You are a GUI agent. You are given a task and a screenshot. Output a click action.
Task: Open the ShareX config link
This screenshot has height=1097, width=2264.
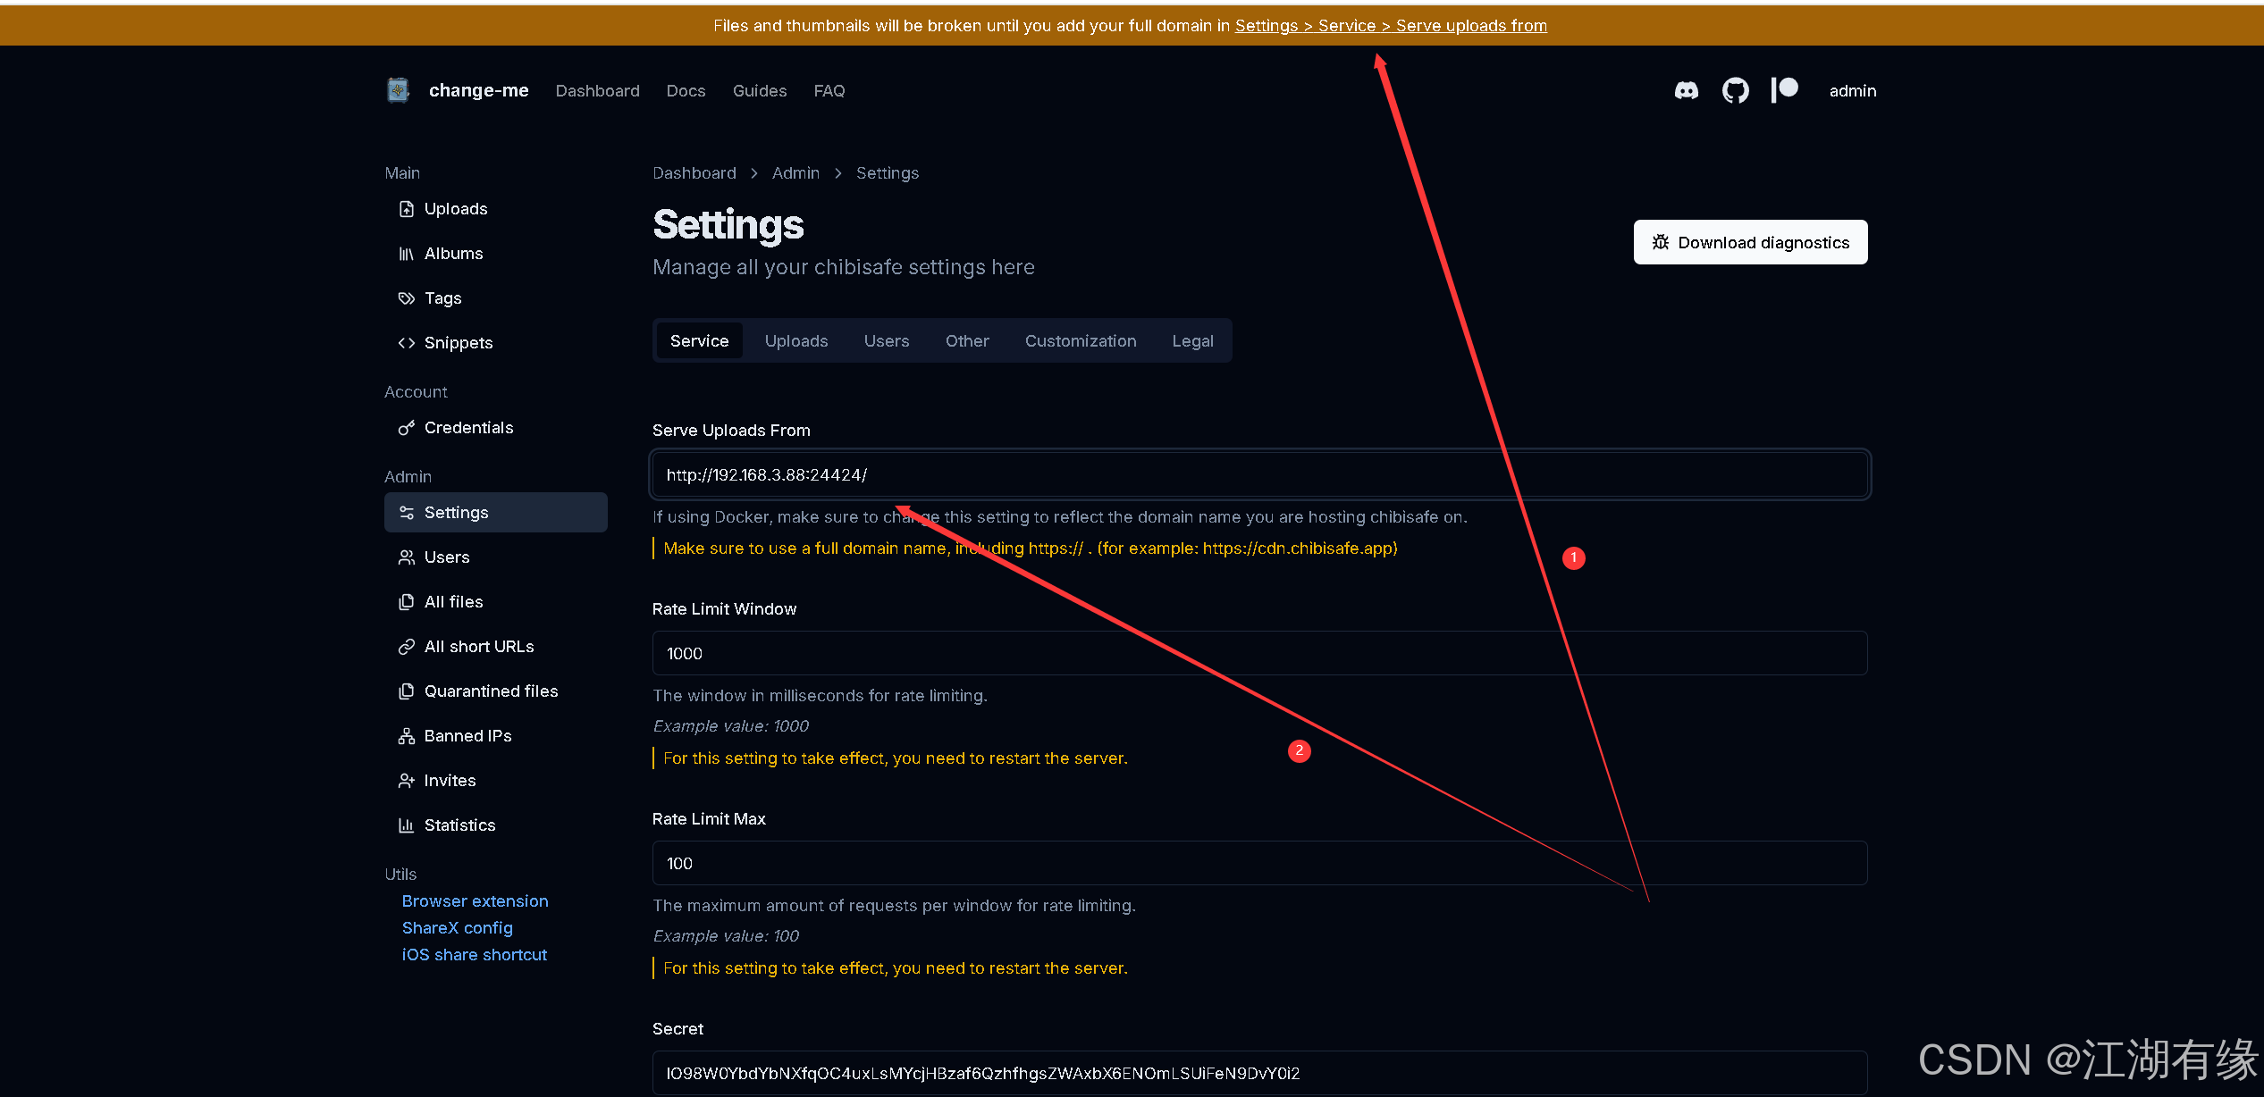(x=457, y=928)
